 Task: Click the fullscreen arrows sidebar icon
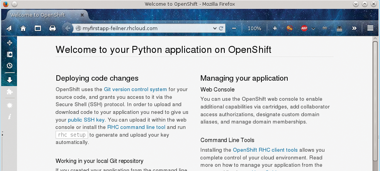click(x=9, y=43)
